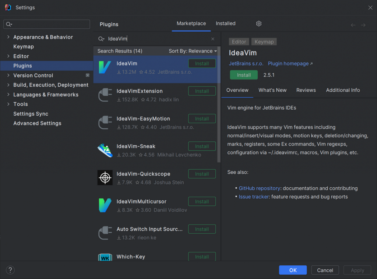The height and width of the screenshot is (279, 377).
Task: Install the IdeaVimExtension plugin
Action: click(202, 91)
